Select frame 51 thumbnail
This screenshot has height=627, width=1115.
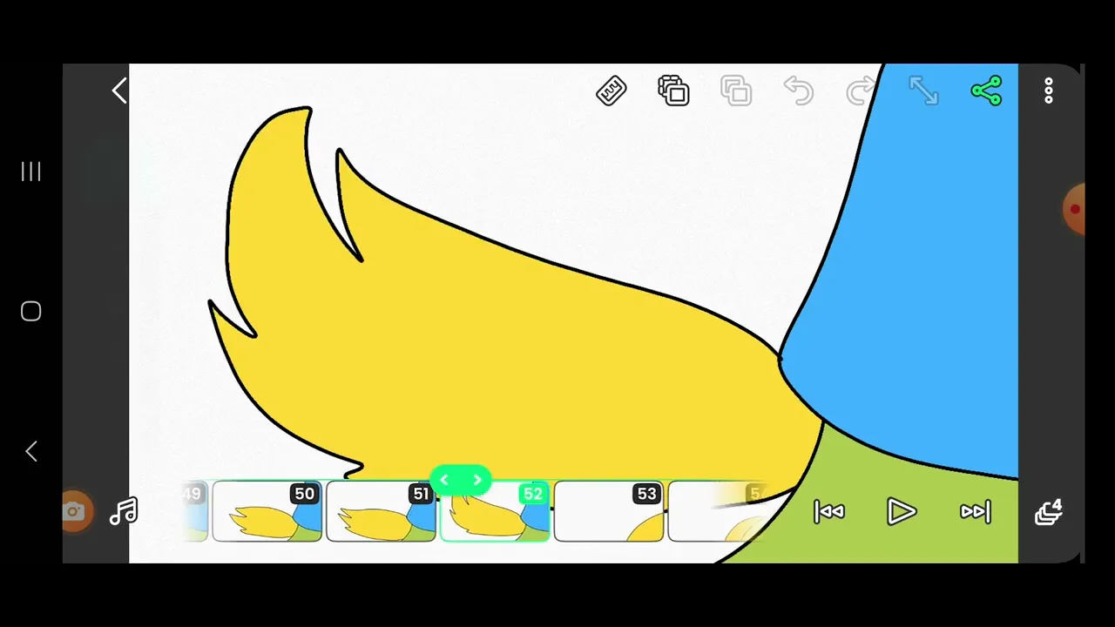382,511
